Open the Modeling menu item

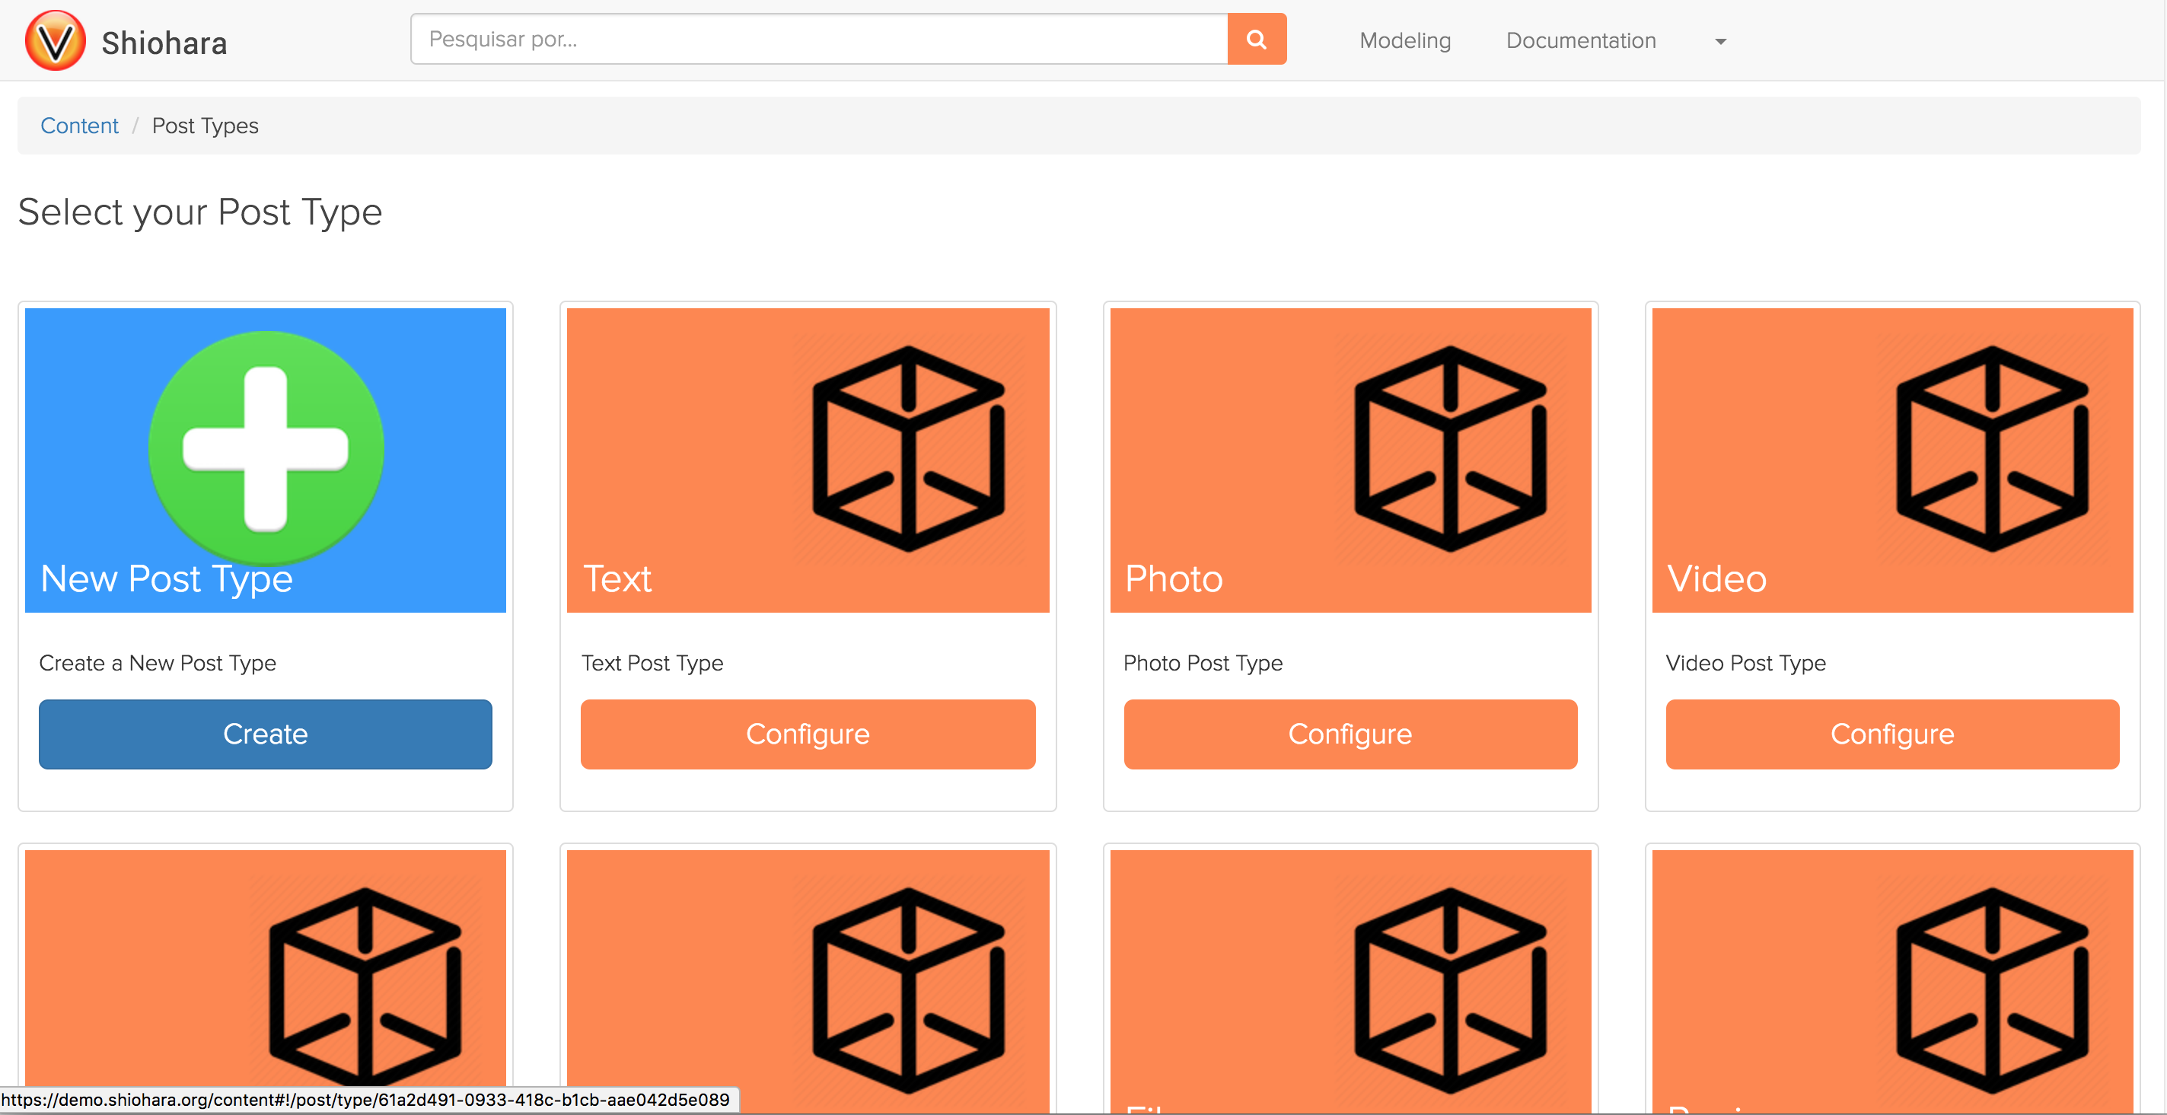click(1405, 40)
